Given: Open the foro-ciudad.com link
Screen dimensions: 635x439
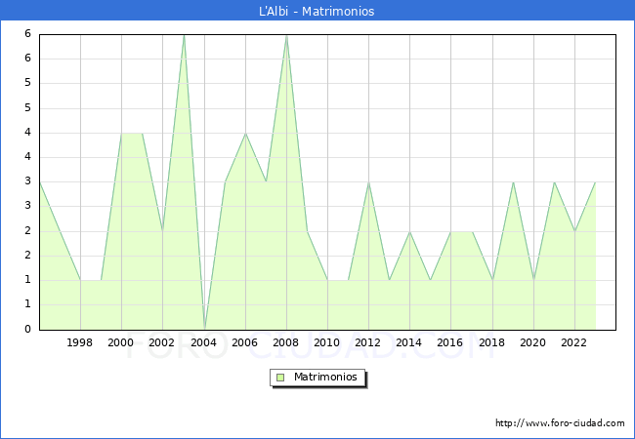Looking at the screenshot, I should click(x=560, y=423).
